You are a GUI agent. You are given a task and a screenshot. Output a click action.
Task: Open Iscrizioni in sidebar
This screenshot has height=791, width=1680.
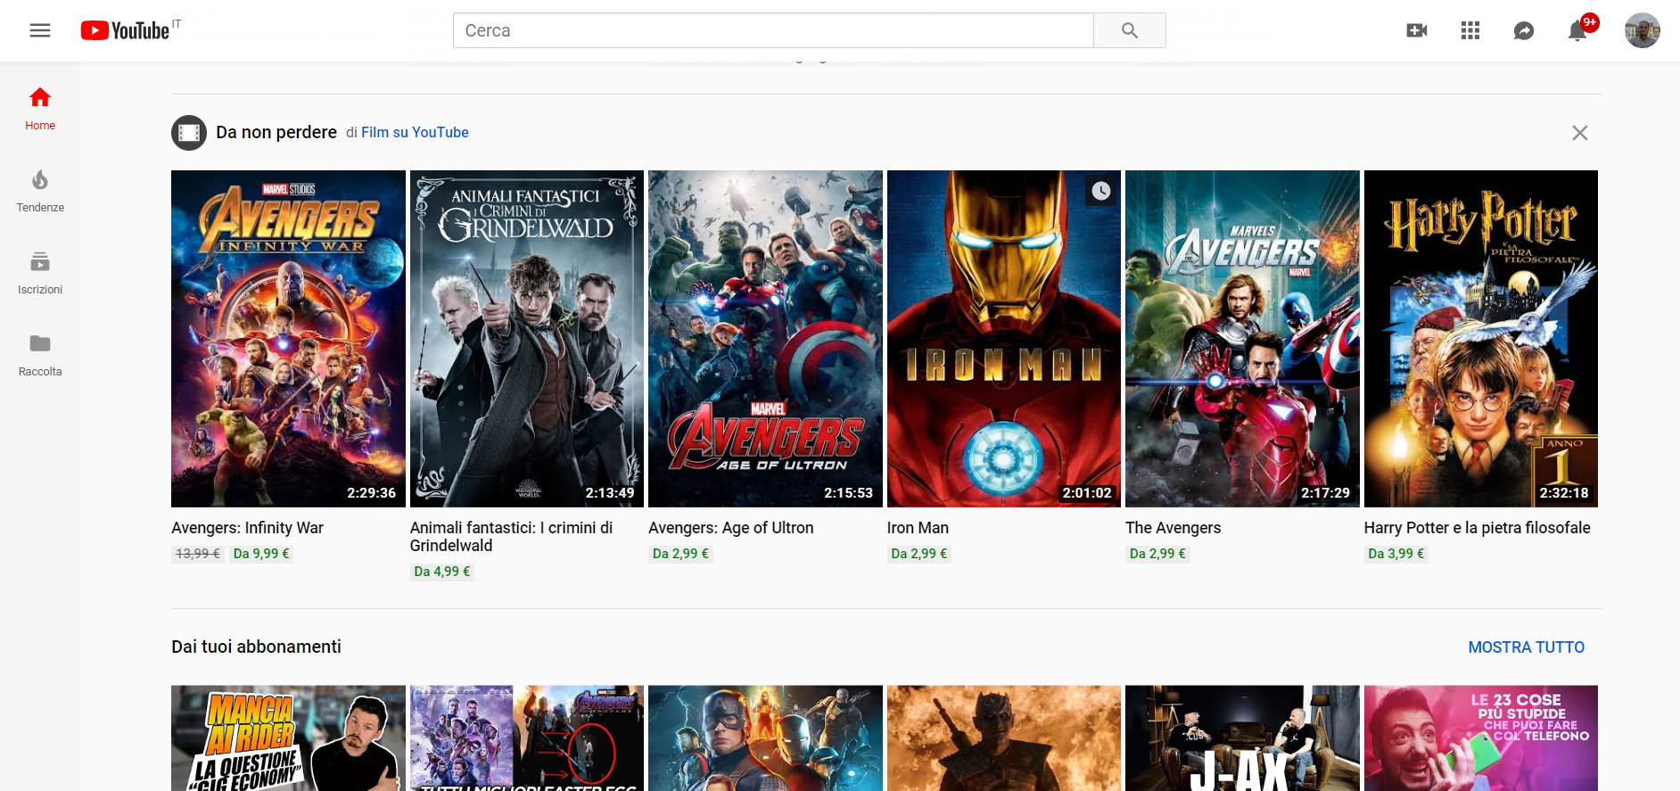click(x=40, y=273)
